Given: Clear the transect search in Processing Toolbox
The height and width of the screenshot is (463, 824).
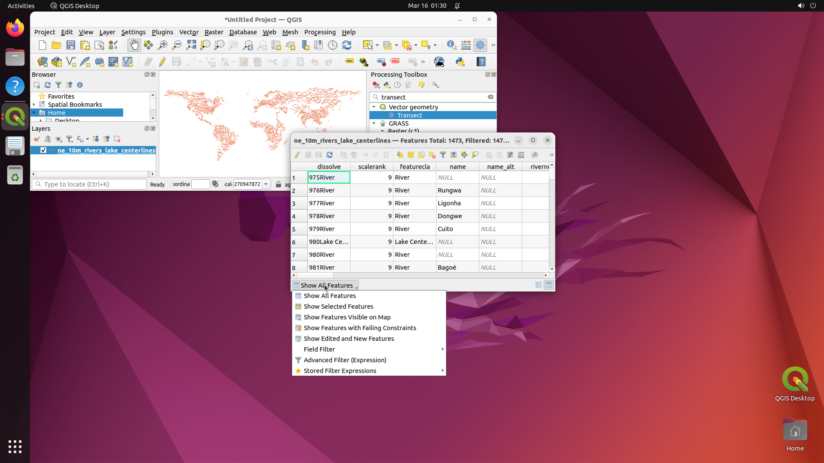Looking at the screenshot, I should (491, 97).
